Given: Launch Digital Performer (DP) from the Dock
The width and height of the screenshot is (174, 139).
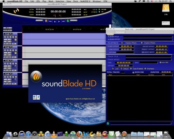Looking at the screenshot, I should click(x=22, y=134).
